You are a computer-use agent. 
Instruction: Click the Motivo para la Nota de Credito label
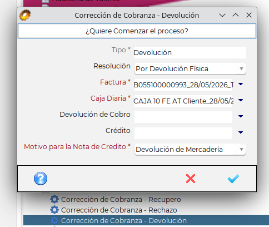[x=77, y=147]
